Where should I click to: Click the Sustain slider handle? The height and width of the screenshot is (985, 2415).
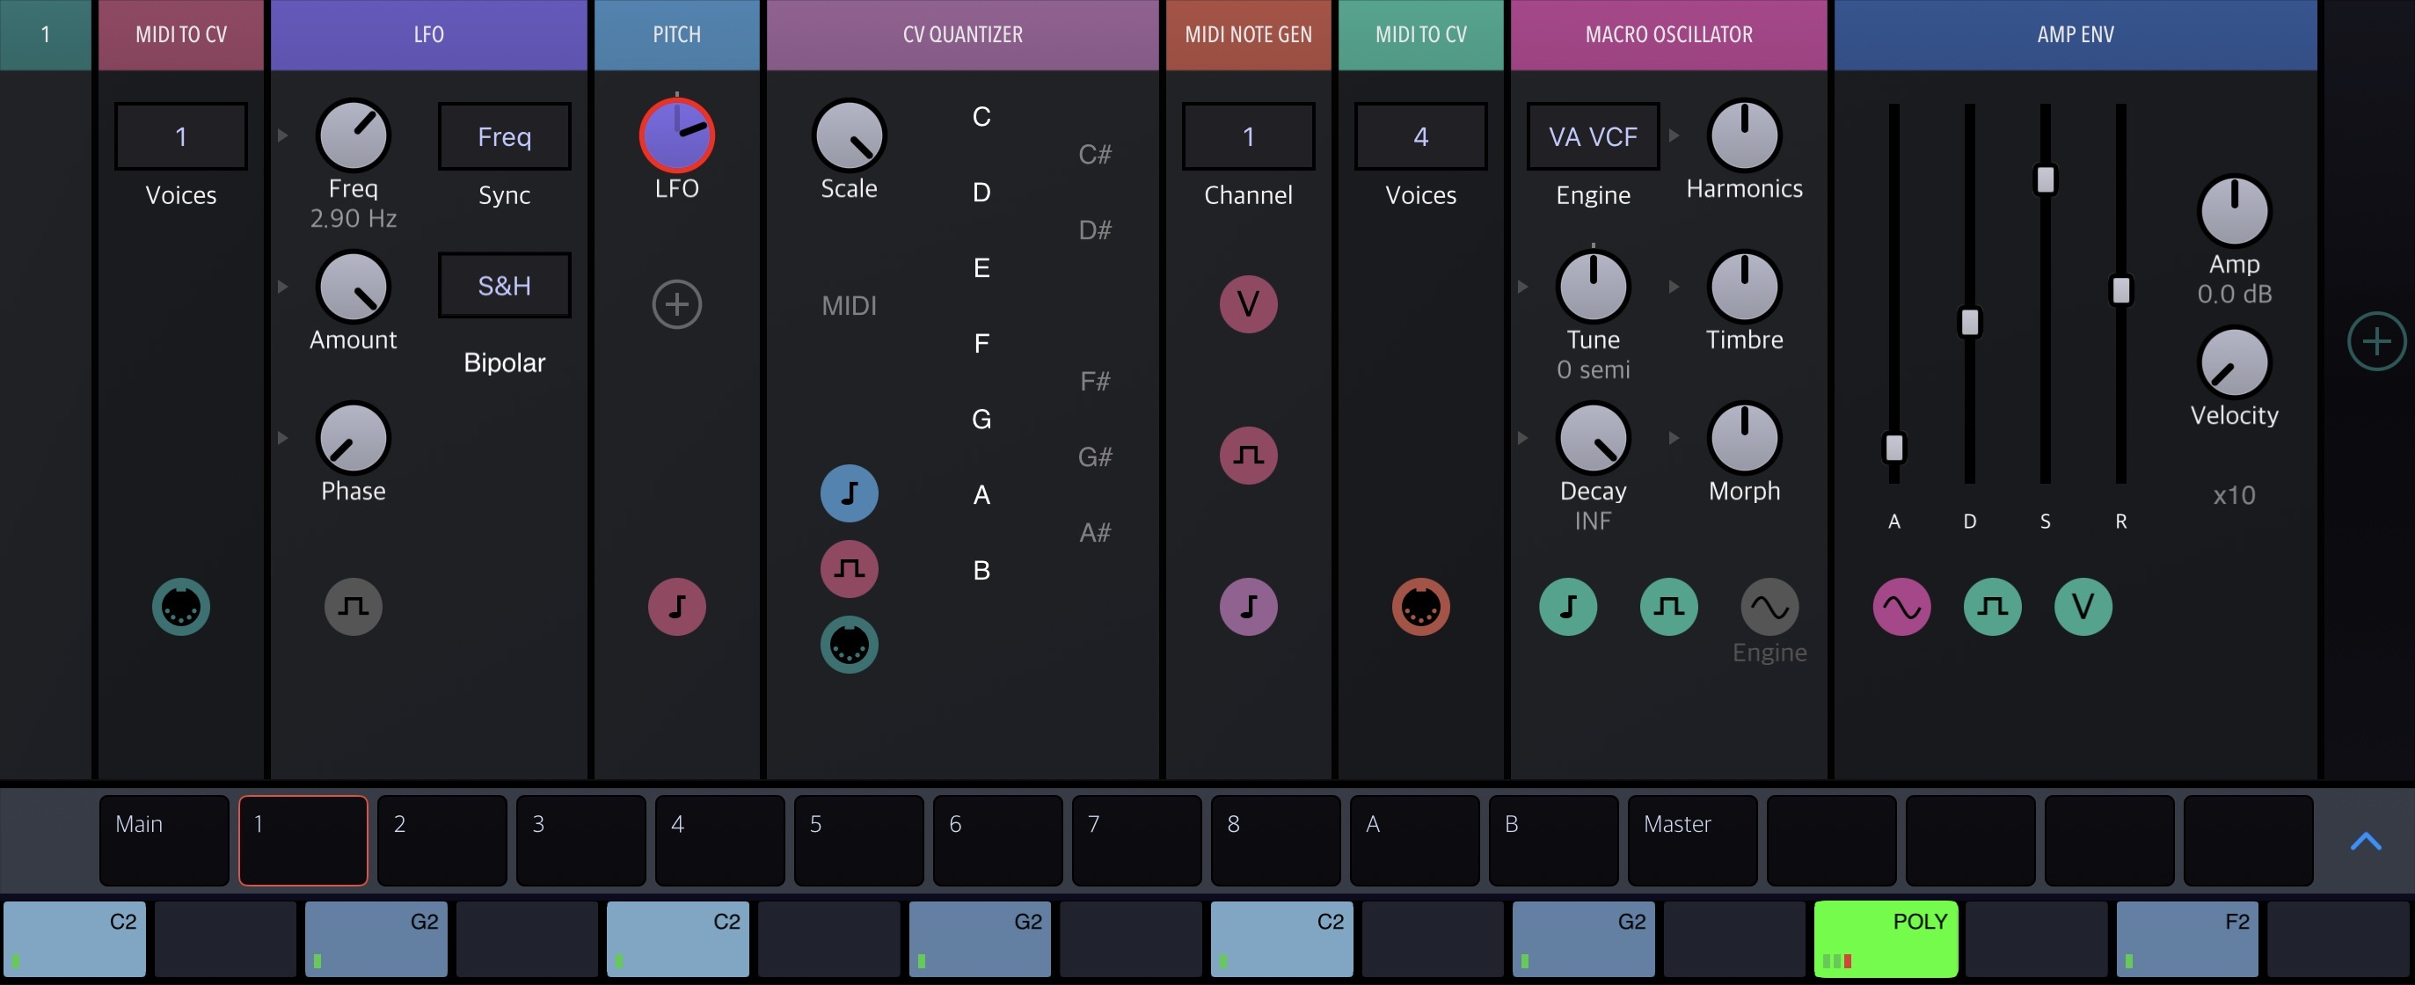(x=2046, y=179)
